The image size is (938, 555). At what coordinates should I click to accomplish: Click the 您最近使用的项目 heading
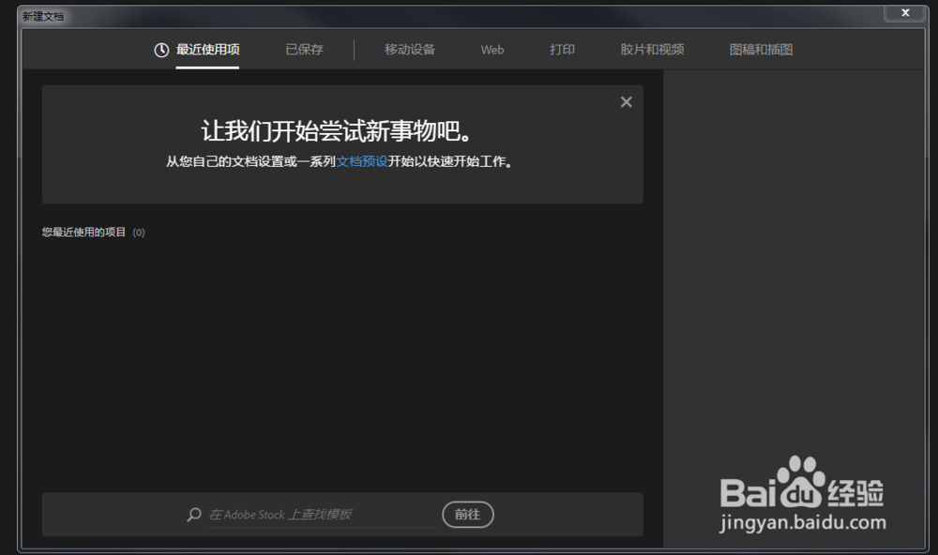click(83, 232)
